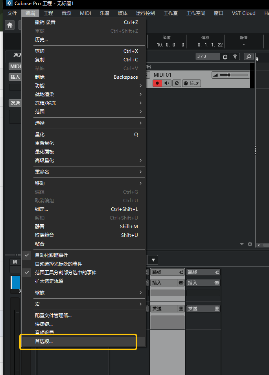The width and height of the screenshot is (269, 375).
Task: Enable record on MIDI 01 track
Action: pos(157,83)
